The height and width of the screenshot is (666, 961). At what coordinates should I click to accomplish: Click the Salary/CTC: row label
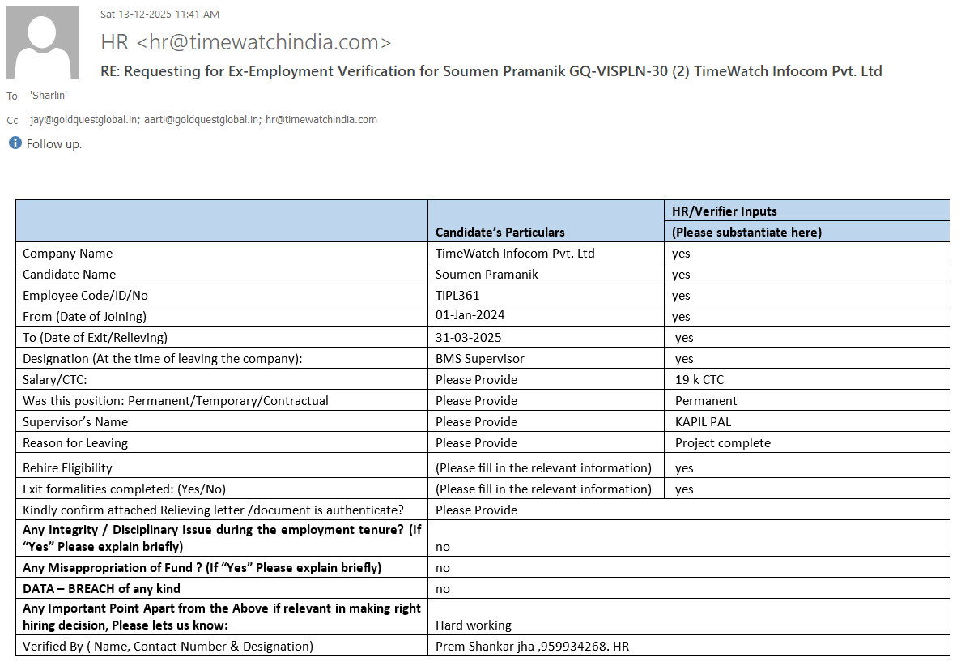coord(54,380)
